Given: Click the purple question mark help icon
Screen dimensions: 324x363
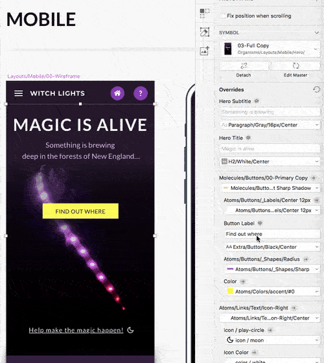Looking at the screenshot, I should (141, 93).
